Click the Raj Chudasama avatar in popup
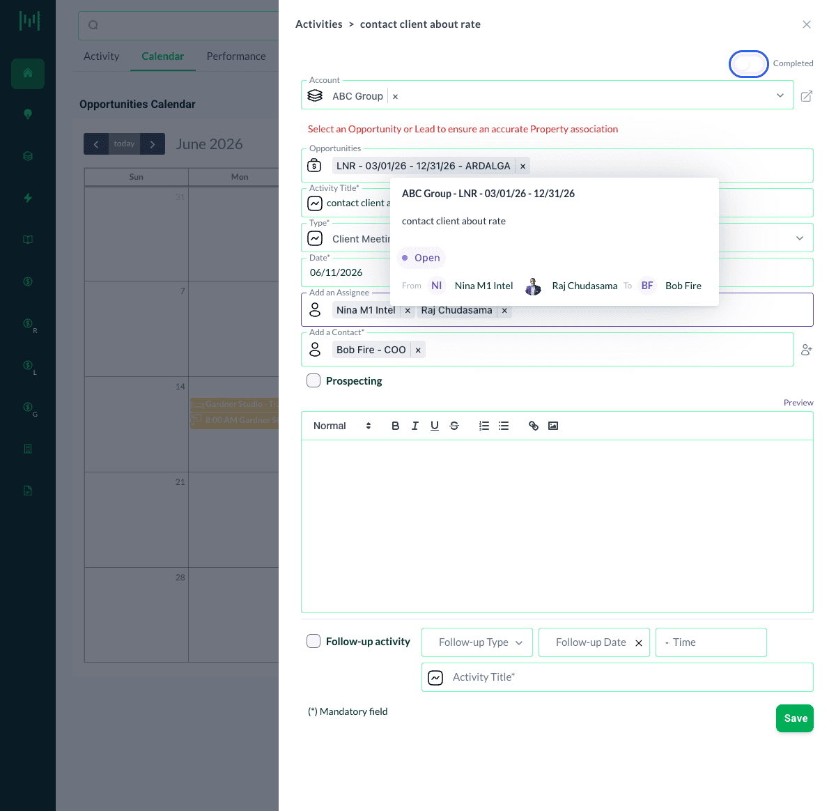Image resolution: width=836 pixels, height=811 pixels. [x=533, y=286]
